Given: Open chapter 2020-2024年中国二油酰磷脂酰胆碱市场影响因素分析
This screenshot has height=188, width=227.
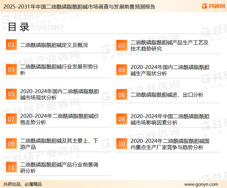Looking at the screenshot, I should click(x=170, y=119).
